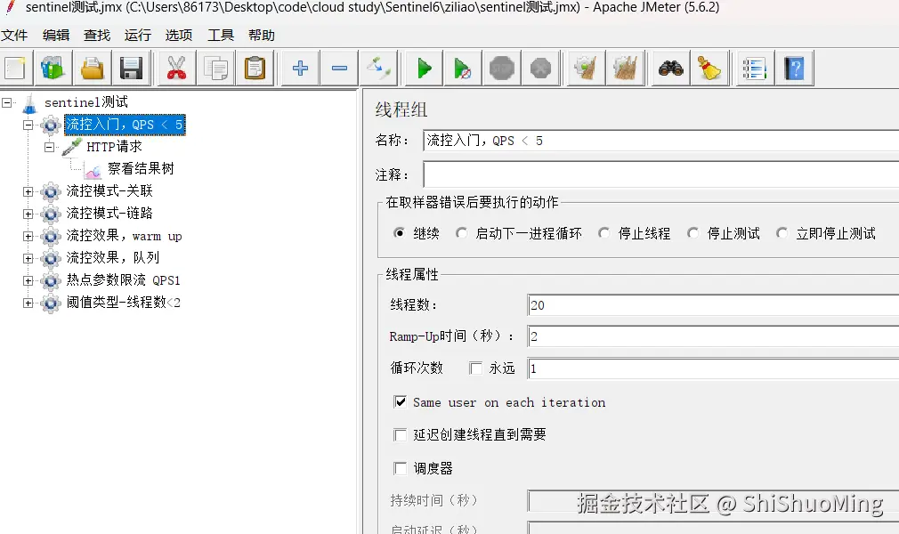
Task: Open the 帮助 menu
Action: (262, 36)
